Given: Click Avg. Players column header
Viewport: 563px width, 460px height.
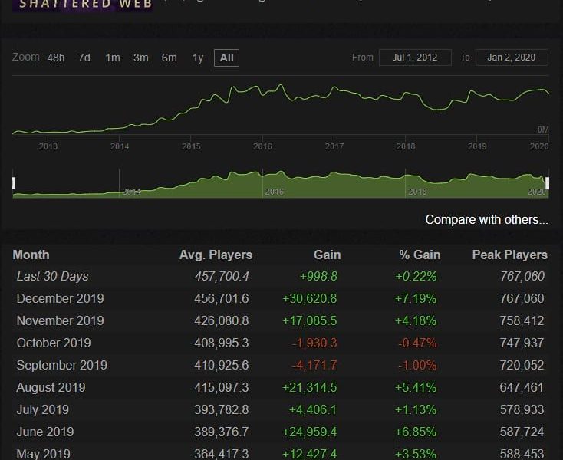Looking at the screenshot, I should (216, 255).
